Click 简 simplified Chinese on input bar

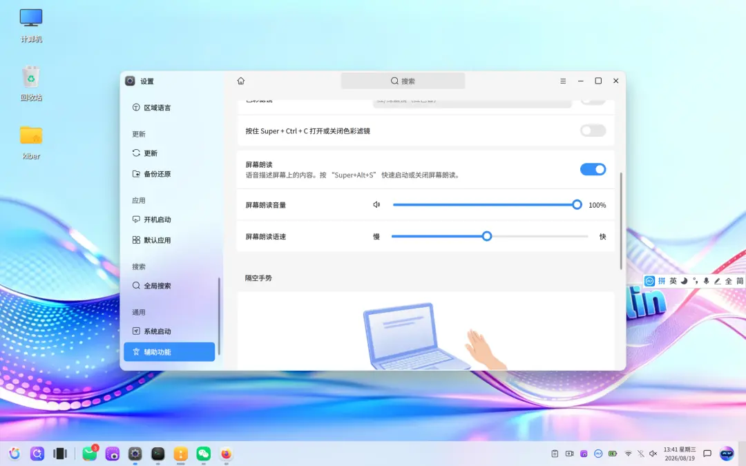[740, 281]
